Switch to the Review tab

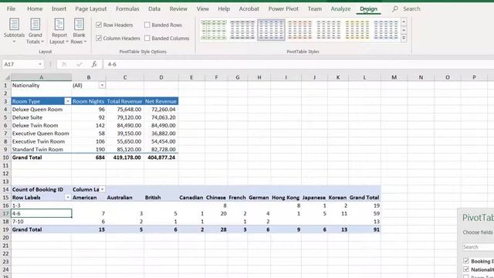(178, 8)
